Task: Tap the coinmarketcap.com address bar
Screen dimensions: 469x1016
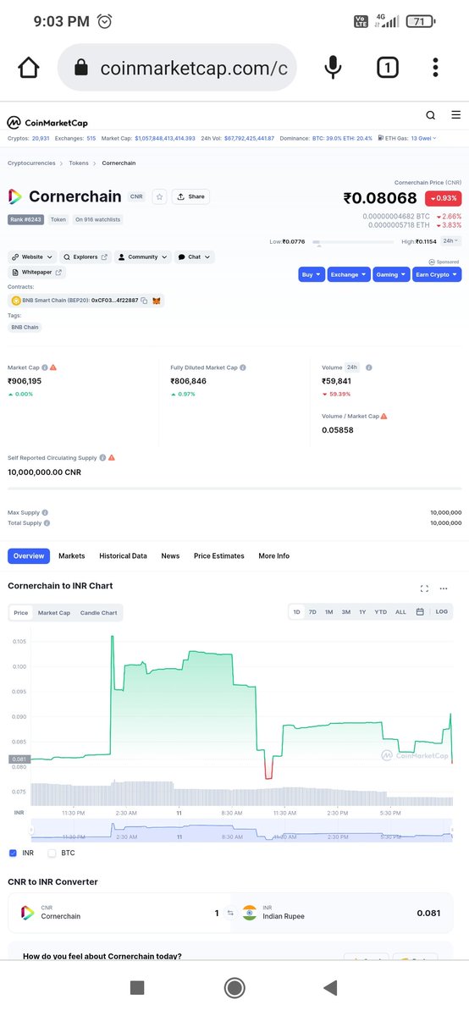Action: point(176,68)
